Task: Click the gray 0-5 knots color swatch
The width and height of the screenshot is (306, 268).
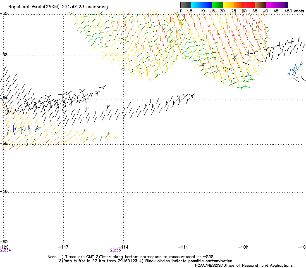Action: (185, 5)
